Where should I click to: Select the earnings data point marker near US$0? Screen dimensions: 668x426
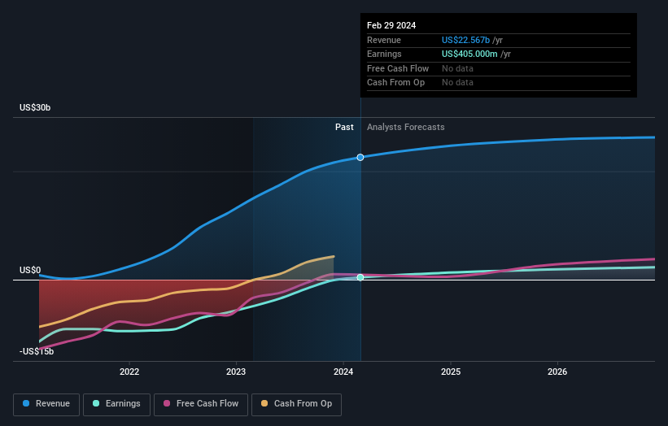pyautogui.click(x=360, y=277)
